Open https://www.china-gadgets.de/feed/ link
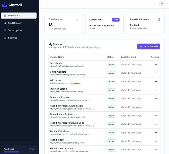169x154 pixels. click(67, 75)
